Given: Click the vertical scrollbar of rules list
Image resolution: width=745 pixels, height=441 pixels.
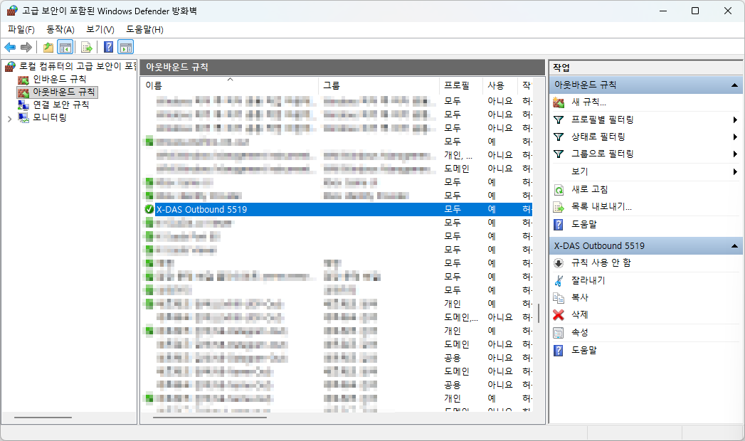Looking at the screenshot, I should click(538, 313).
